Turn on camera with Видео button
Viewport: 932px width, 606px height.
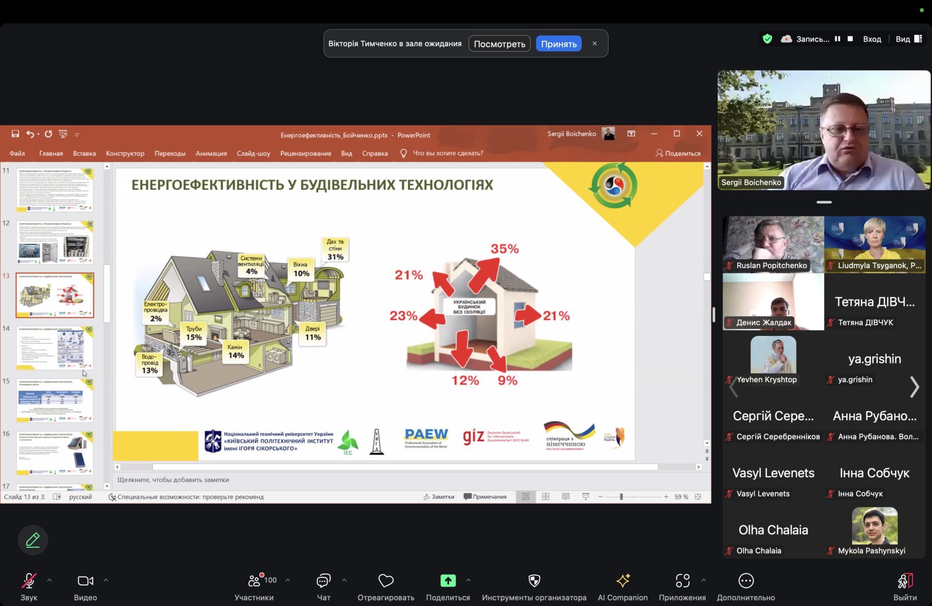coord(85,581)
